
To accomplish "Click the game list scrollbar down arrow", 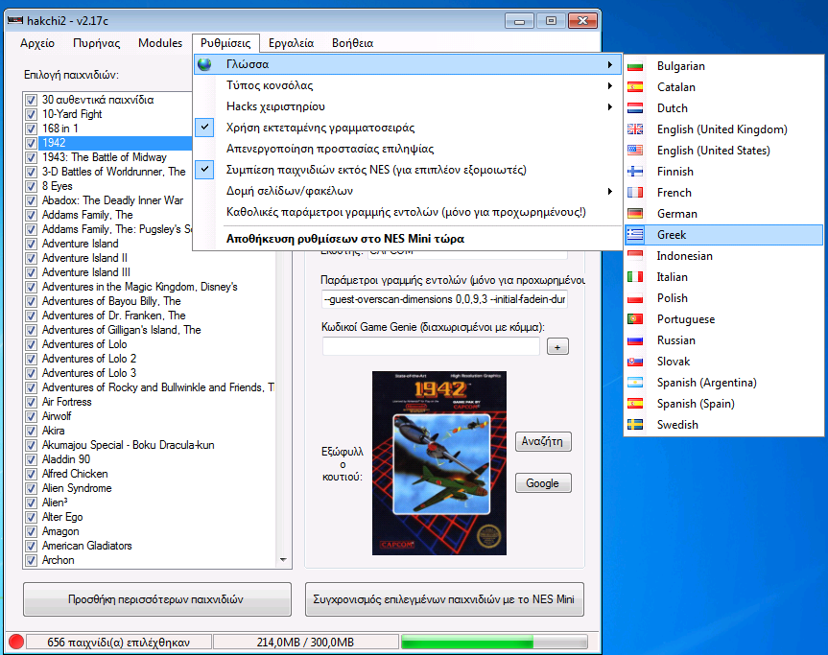I will coord(283,559).
